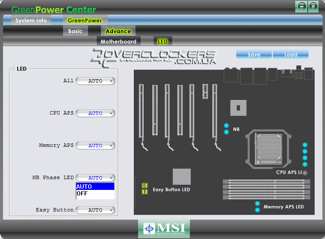The height and width of the screenshot is (239, 325).
Task: Click the southbridge chip above Easy Button LED
Action: (x=182, y=177)
